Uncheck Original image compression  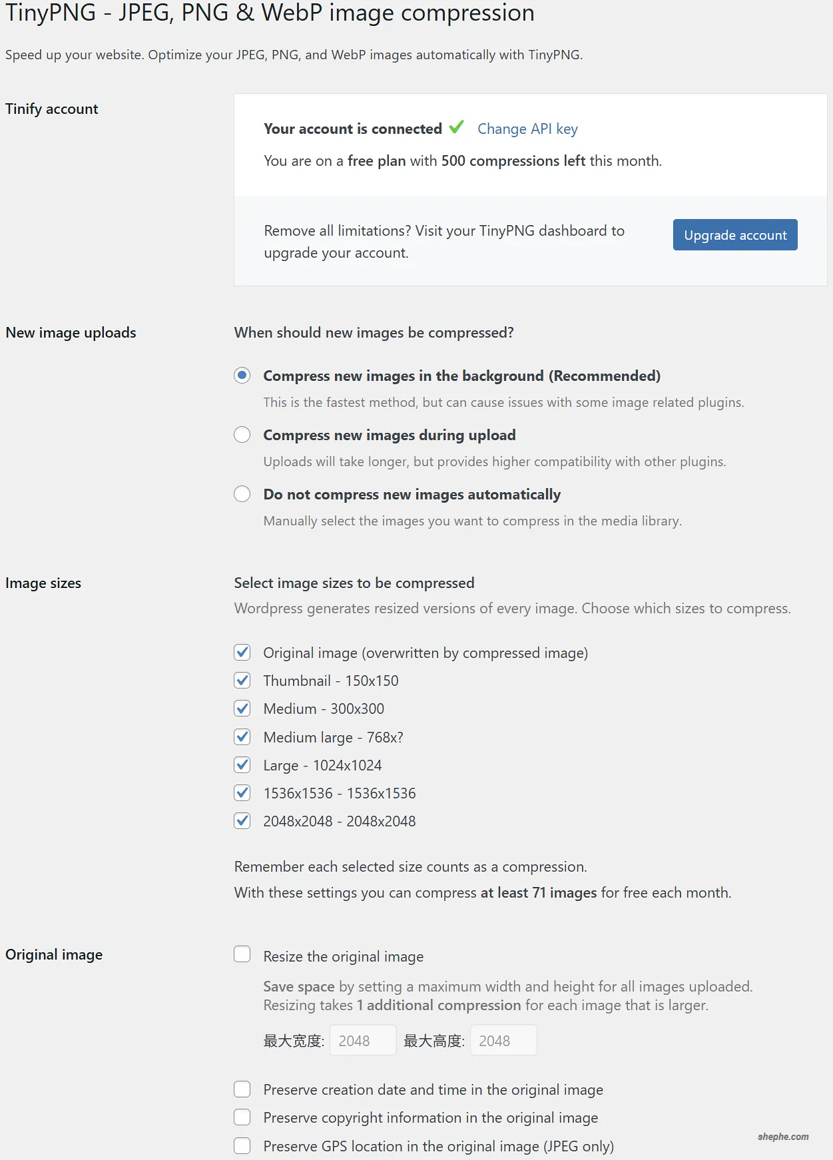242,653
